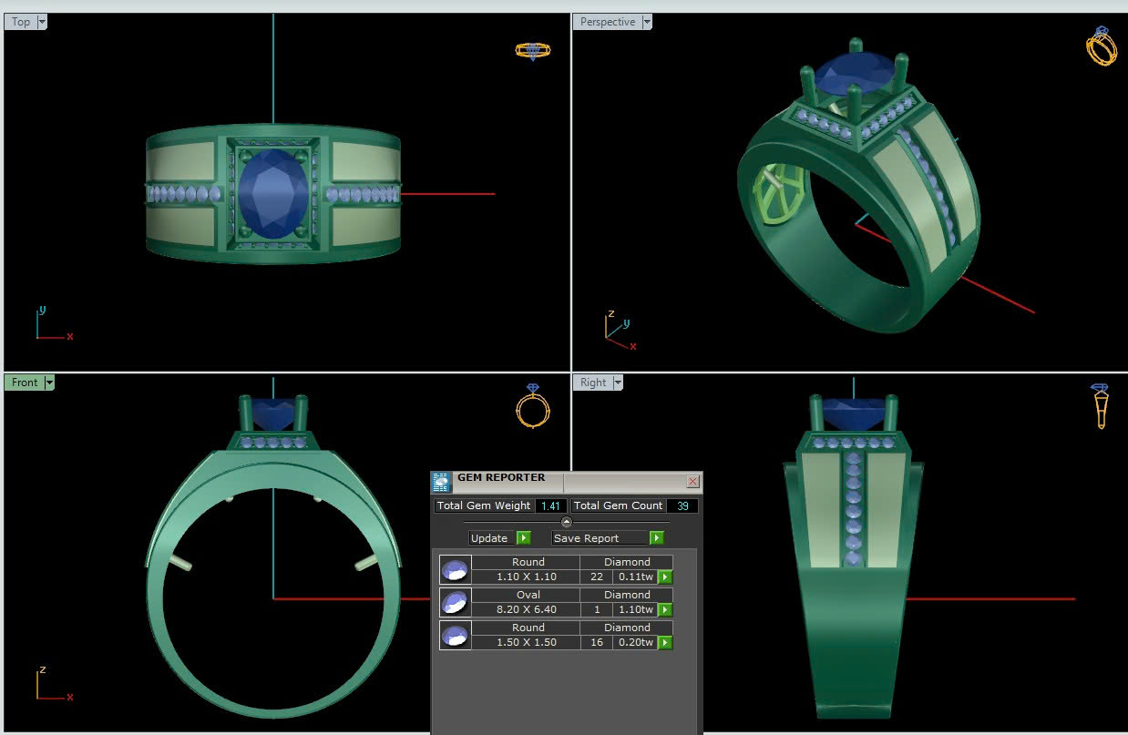Click the gem icon for Oval 8.20 row
Screen dimensions: 1128x735
pyautogui.click(x=455, y=602)
